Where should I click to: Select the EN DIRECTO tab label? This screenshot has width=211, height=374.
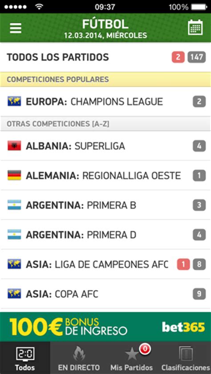pyautogui.click(x=79, y=367)
